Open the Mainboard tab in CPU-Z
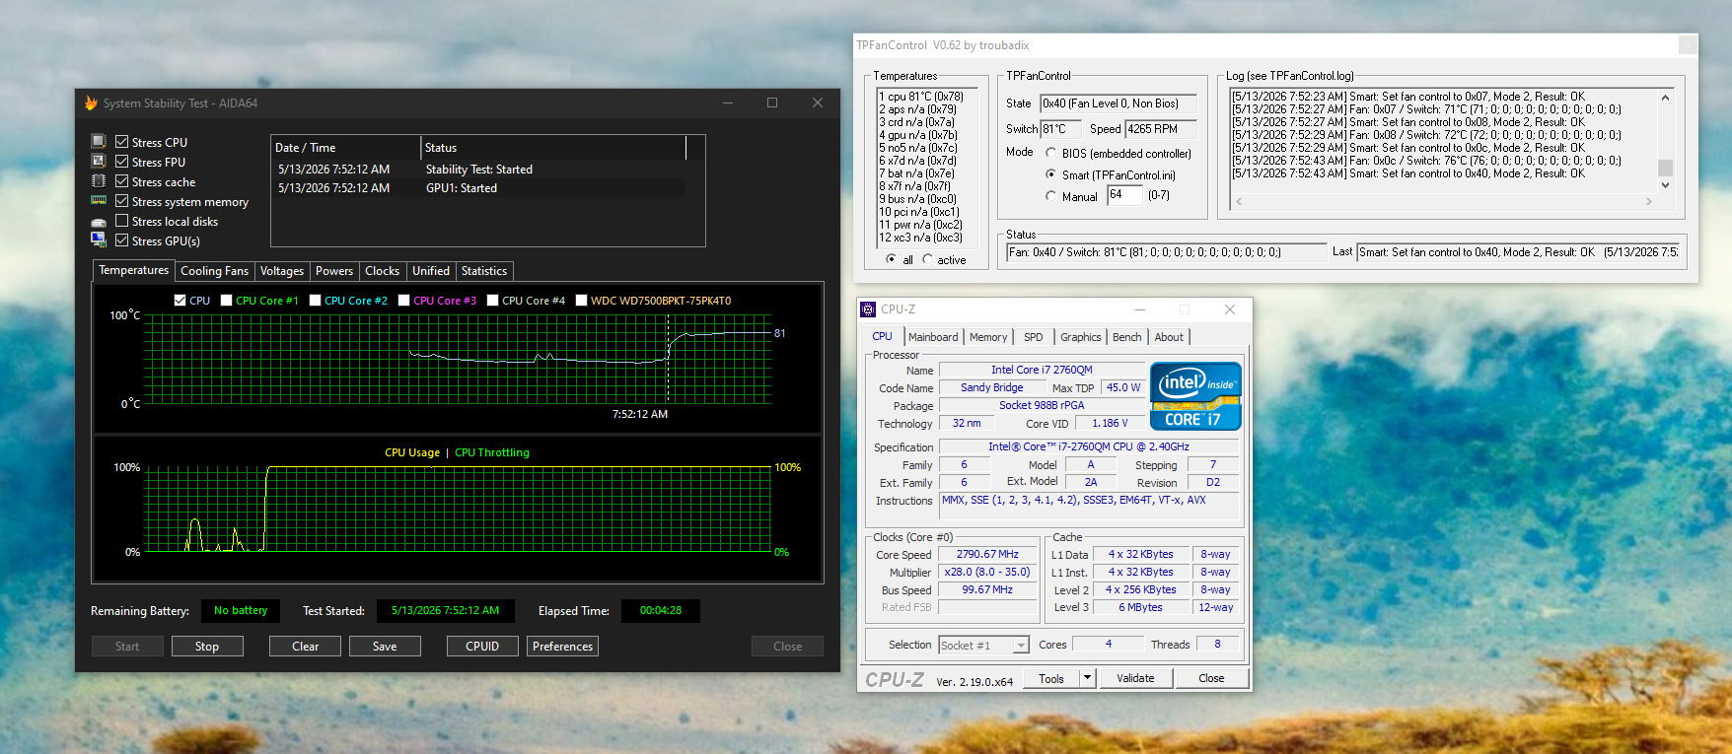Image resolution: width=1732 pixels, height=754 pixels. point(933,337)
